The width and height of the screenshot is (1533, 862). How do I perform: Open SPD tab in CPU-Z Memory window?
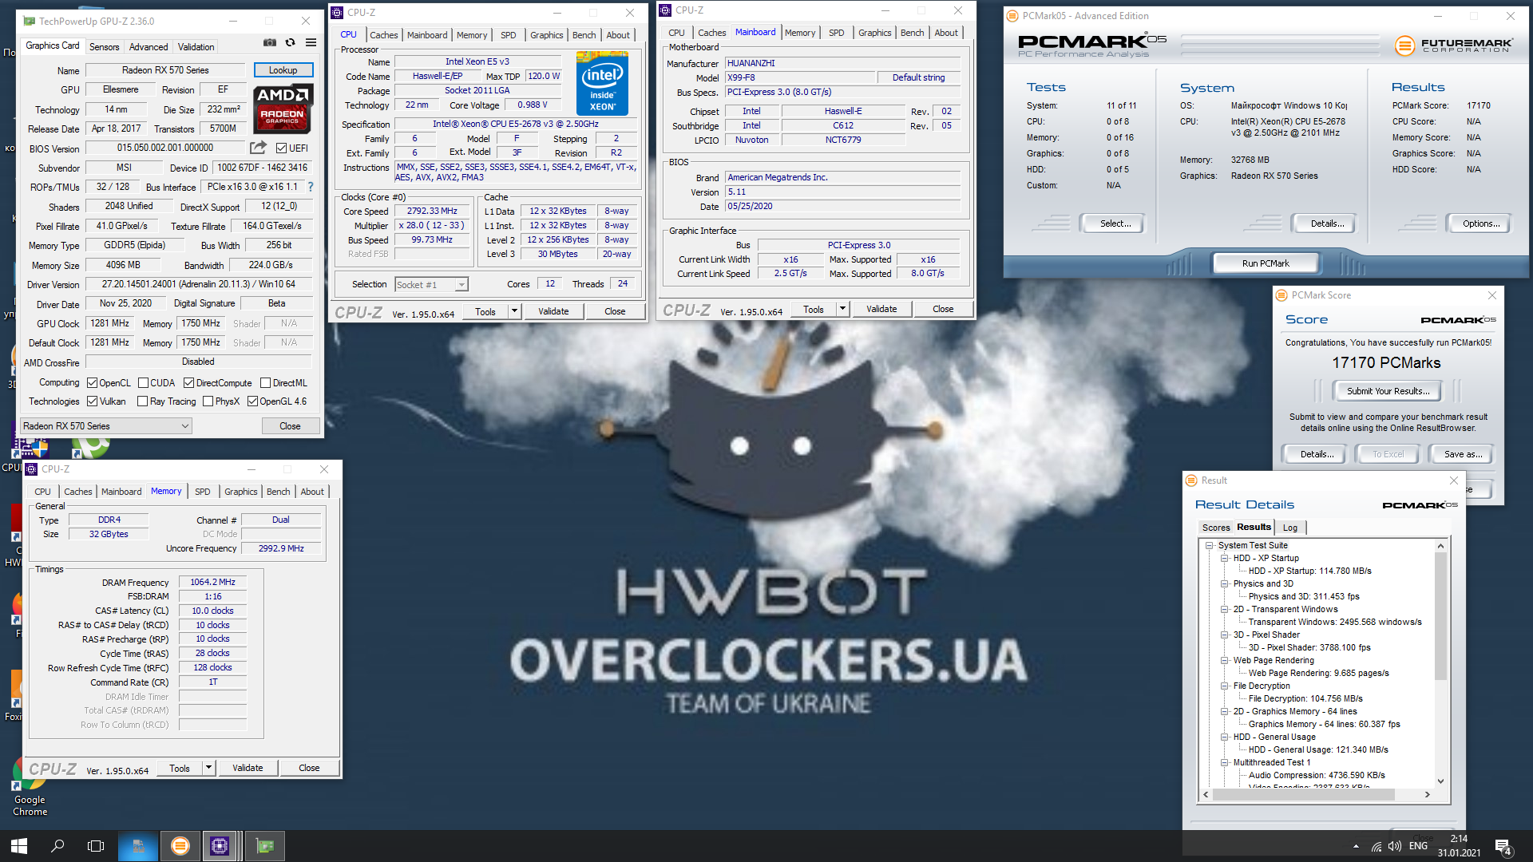203,492
